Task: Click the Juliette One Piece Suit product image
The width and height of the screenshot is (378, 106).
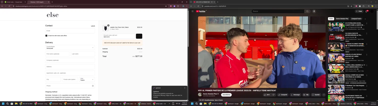Action: 106,28
